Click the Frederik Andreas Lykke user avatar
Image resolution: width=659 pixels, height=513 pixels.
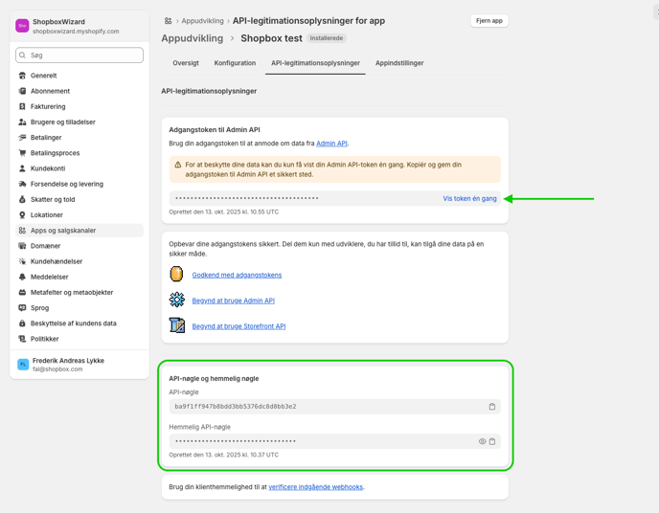tap(23, 365)
